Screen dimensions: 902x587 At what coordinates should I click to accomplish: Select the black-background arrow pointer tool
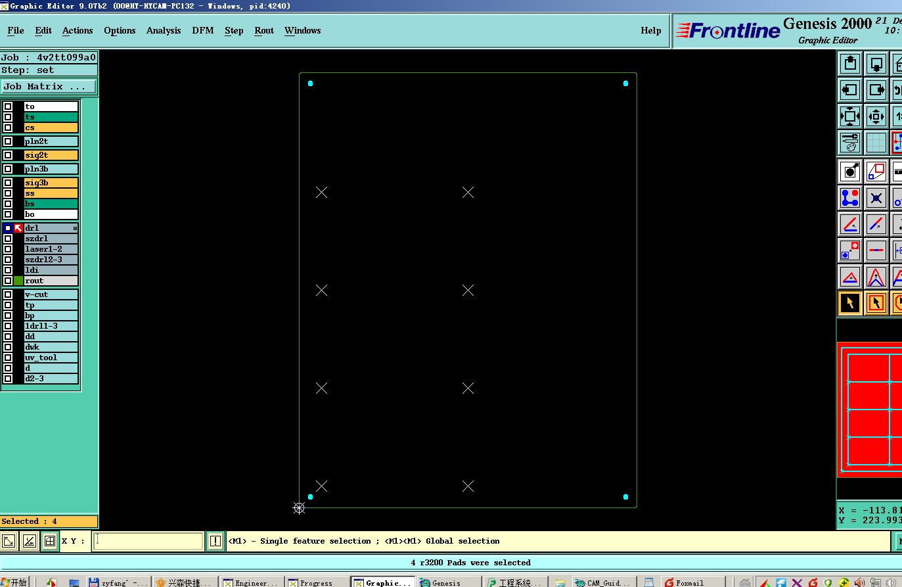[x=850, y=303]
